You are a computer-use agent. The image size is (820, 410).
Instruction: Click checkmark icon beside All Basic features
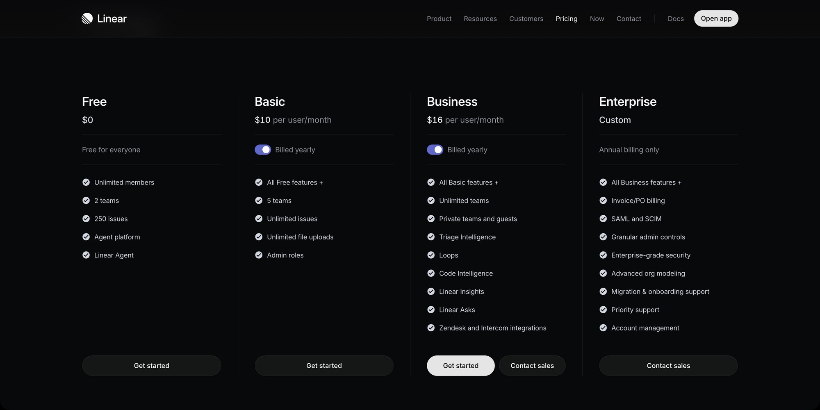[431, 182]
